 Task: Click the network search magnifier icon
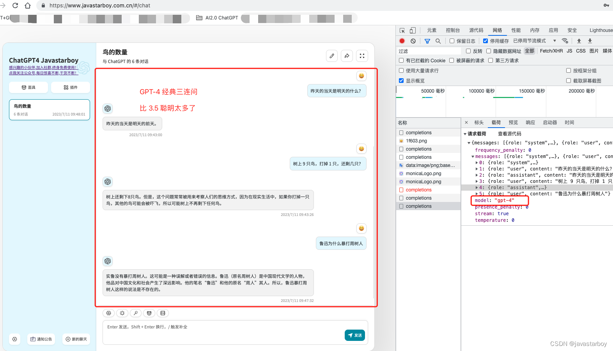(x=438, y=41)
